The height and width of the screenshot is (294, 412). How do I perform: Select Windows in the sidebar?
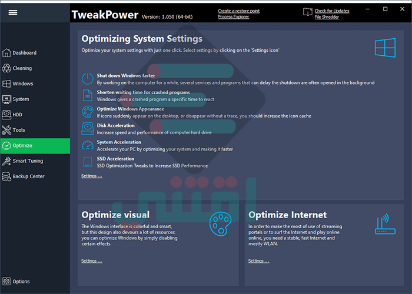[x=35, y=83]
